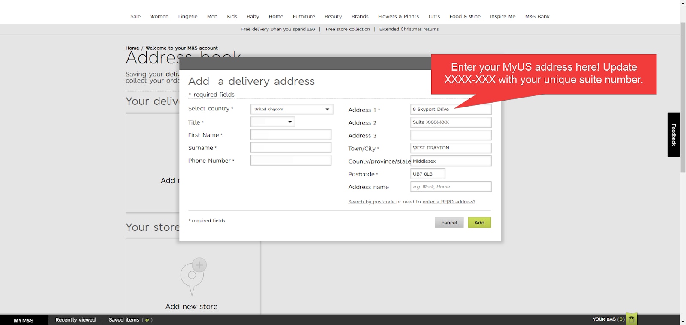Screen dimensions: 686x325
Task: Open the Kids menu
Action: [232, 16]
